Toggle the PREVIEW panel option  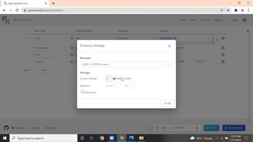click(x=177, y=128)
